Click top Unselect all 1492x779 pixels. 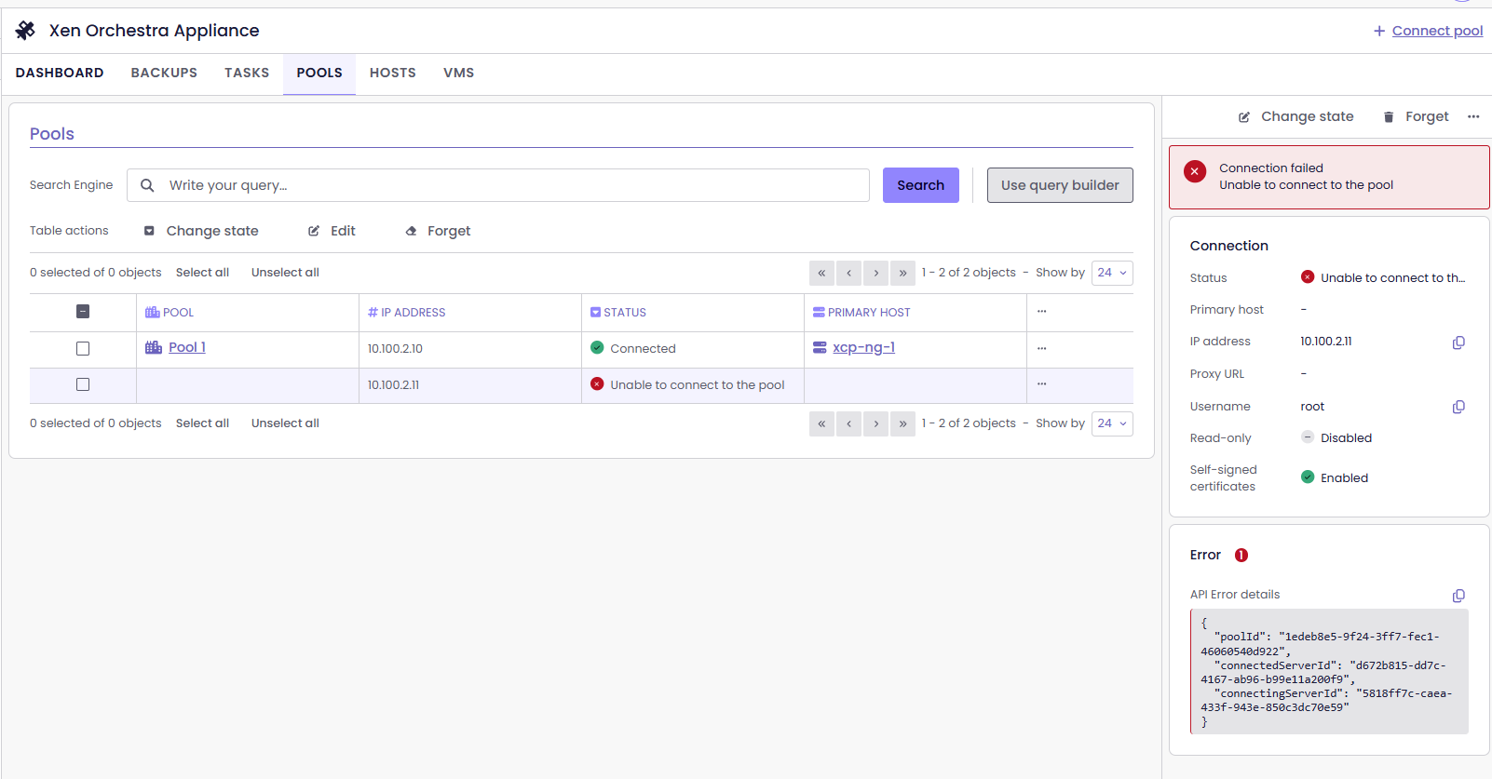(285, 273)
